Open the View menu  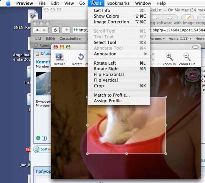click(69, 3)
